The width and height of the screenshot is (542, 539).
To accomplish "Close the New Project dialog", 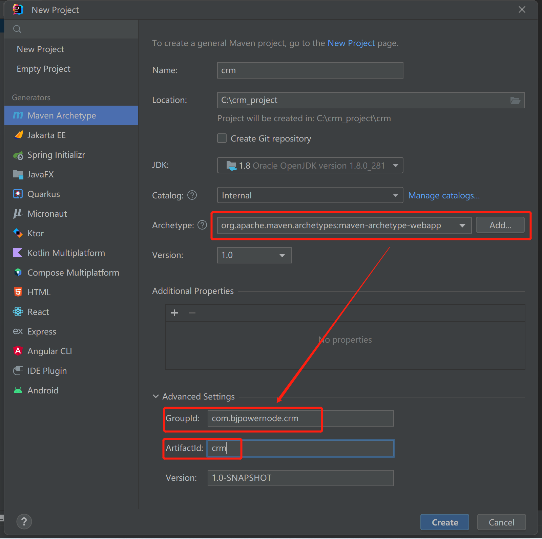I will click(x=522, y=9).
